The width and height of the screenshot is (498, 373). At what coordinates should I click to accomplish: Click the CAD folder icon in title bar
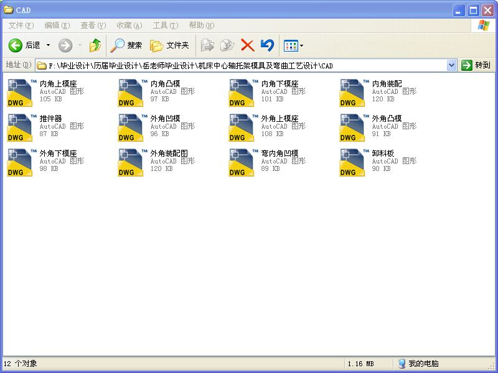pyautogui.click(x=8, y=10)
